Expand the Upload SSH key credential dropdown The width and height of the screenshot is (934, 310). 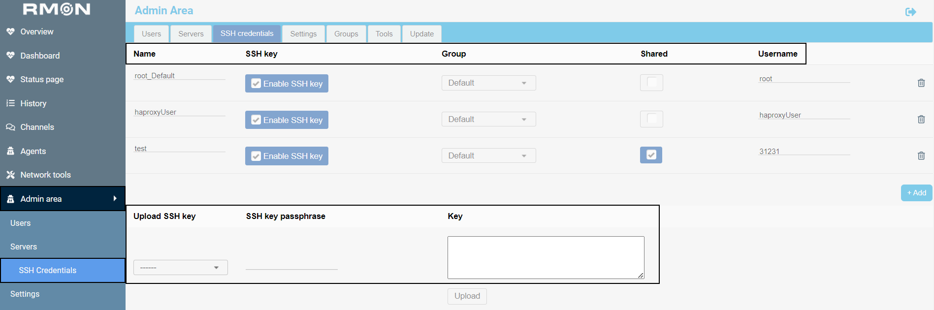181,267
